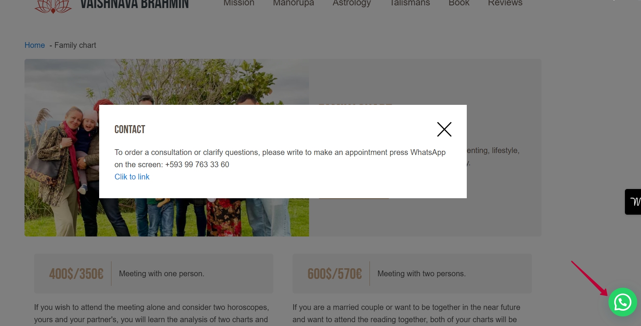Click the CONTACT heading in the popup
This screenshot has width=641, height=326.
tap(130, 129)
